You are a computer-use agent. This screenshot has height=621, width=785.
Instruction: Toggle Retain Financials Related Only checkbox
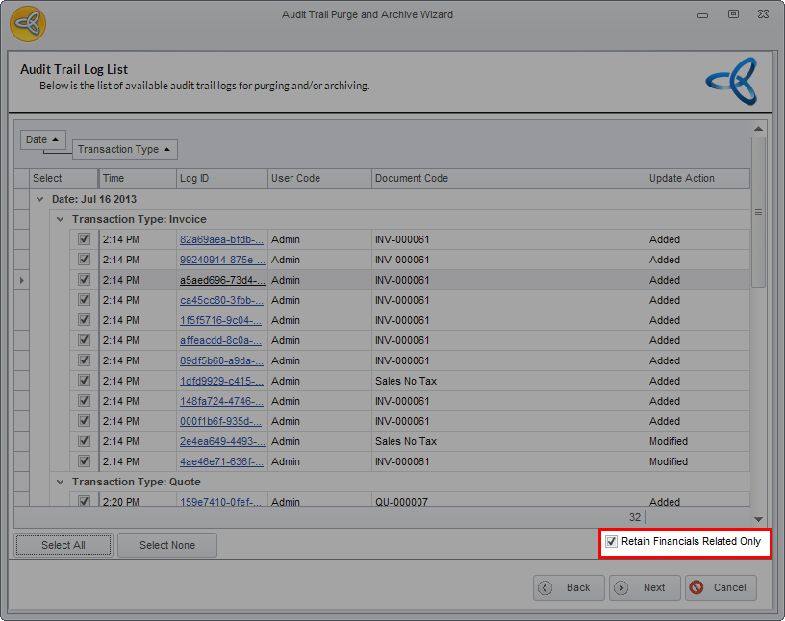[612, 542]
